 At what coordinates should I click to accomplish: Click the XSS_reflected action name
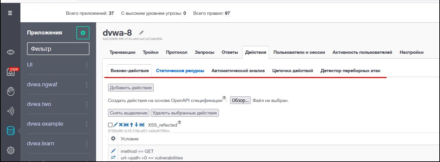pos(163,125)
